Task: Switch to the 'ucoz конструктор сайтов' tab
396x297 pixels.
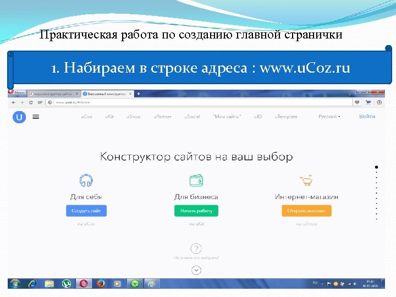Action: pos(53,94)
